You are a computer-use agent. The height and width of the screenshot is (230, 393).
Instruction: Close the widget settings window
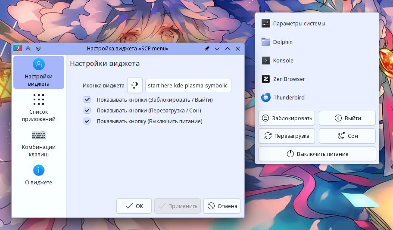(x=238, y=49)
